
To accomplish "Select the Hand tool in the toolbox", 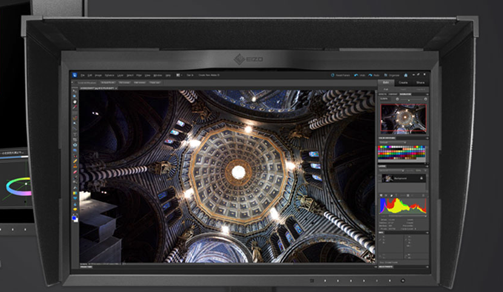I will pos(75,102).
